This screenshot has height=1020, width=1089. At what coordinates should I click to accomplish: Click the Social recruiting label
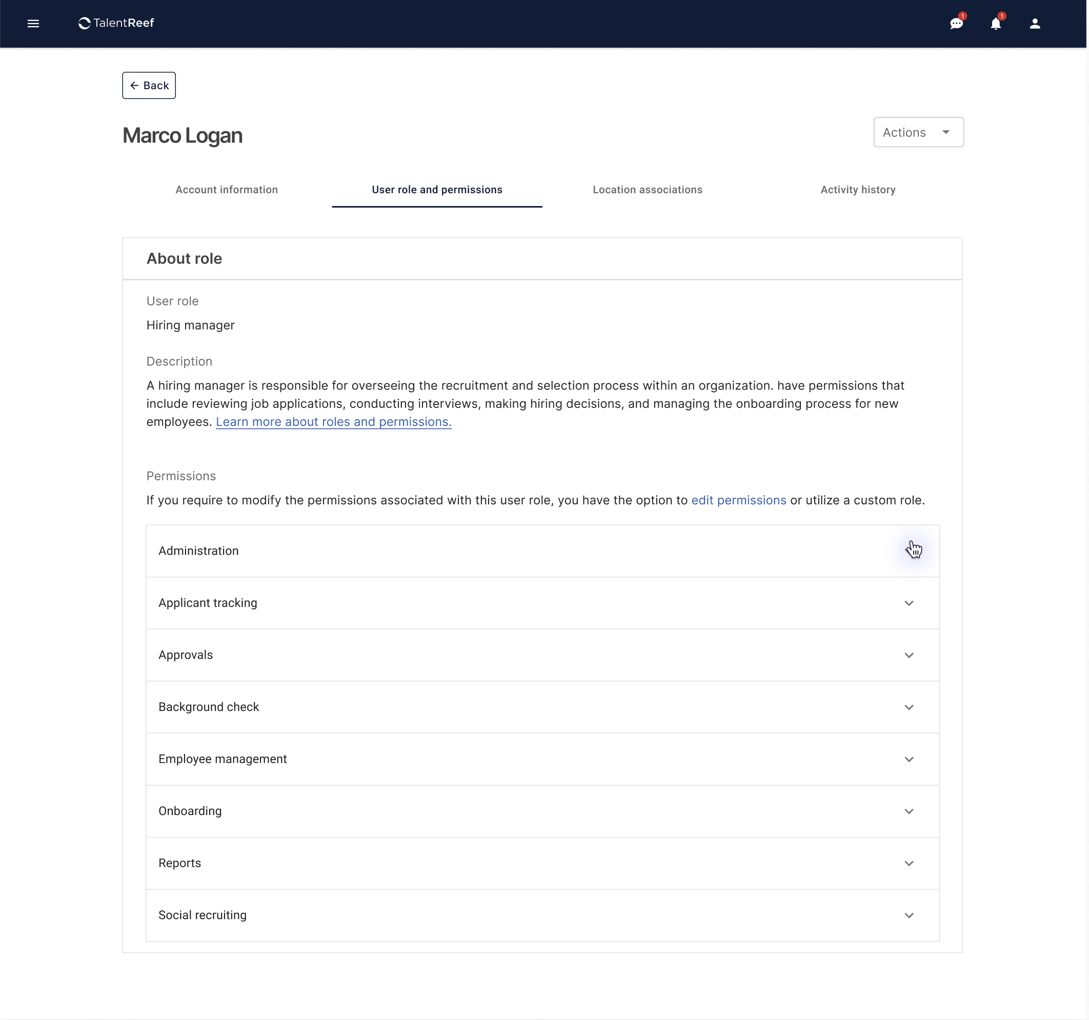click(203, 915)
